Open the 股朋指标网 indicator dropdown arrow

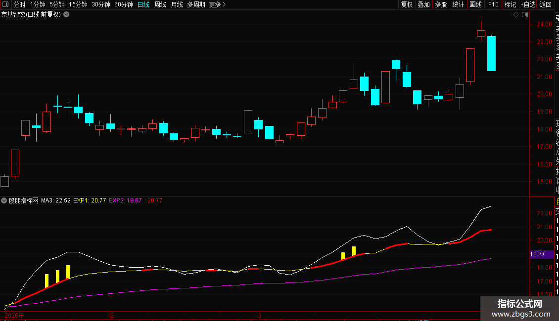(4, 201)
